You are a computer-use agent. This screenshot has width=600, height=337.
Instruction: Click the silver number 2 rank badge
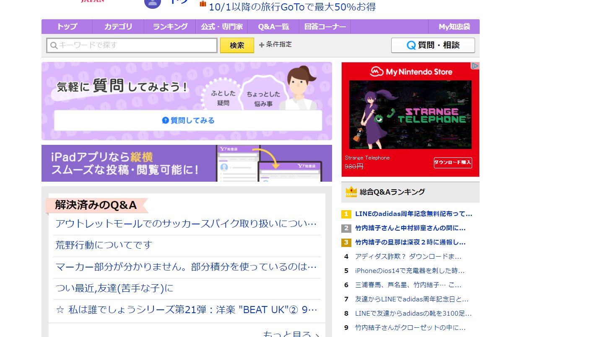point(346,229)
